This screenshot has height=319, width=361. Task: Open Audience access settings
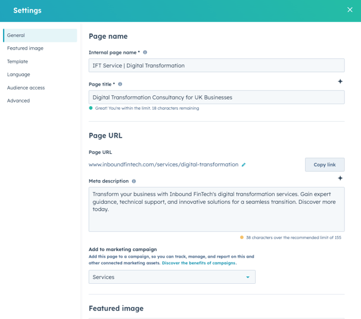coord(26,88)
